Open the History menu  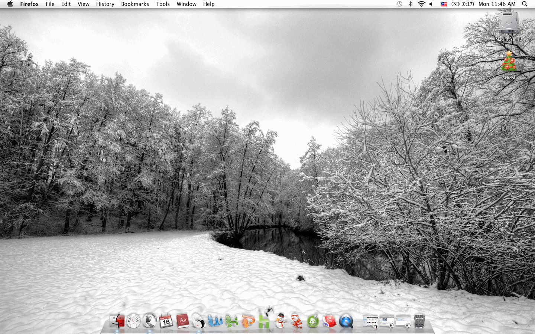coord(105,4)
